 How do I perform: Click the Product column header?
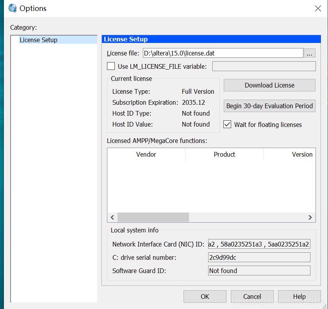(x=224, y=154)
